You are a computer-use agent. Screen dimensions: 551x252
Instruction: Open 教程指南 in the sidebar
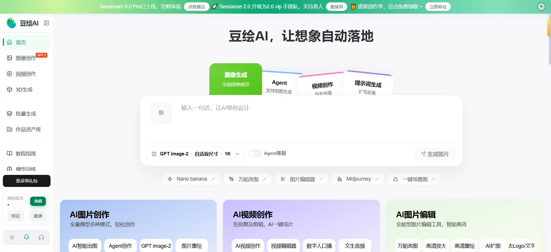click(x=26, y=153)
